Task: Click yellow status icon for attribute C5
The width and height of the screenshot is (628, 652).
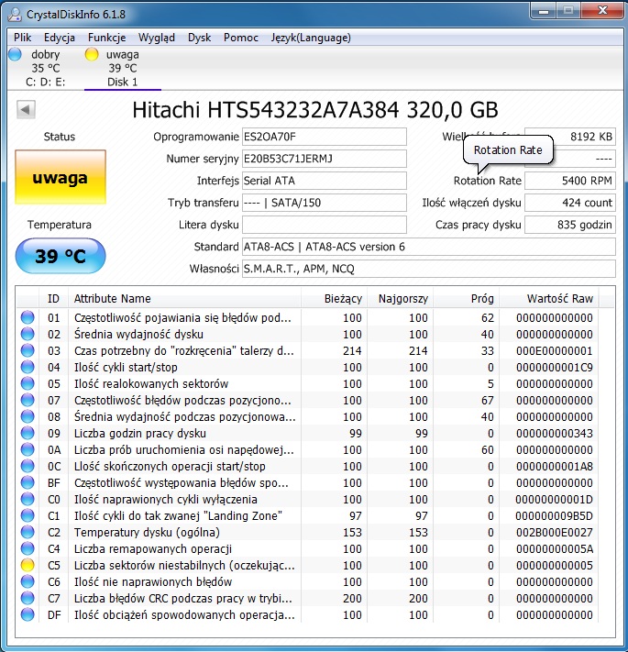Action: [28, 566]
